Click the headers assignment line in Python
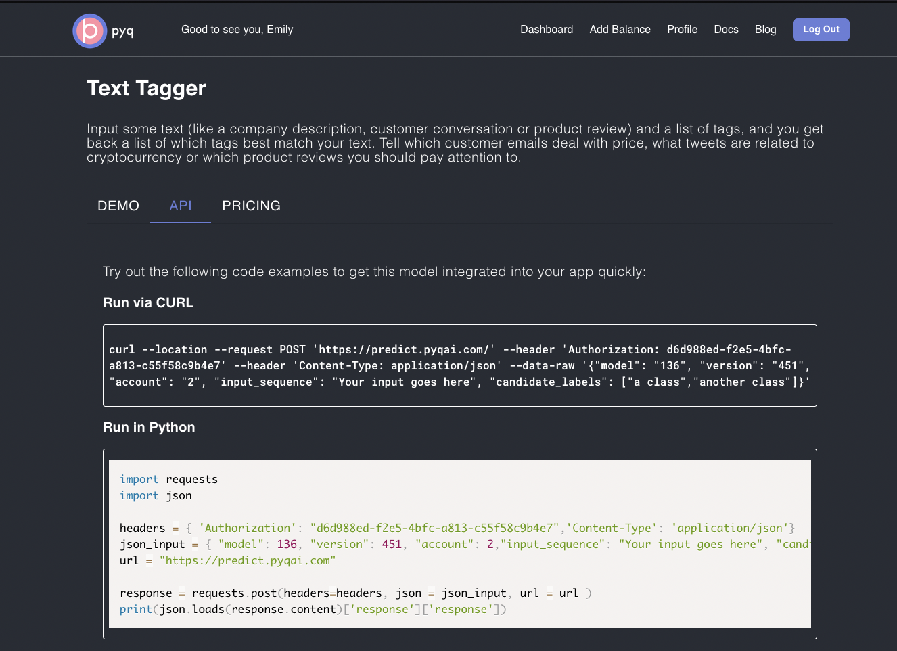This screenshot has width=897, height=651. 457,528
